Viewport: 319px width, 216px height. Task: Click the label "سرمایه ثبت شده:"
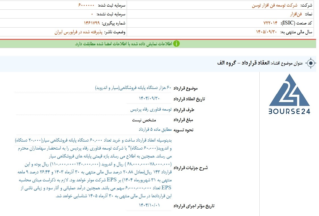[112, 5]
